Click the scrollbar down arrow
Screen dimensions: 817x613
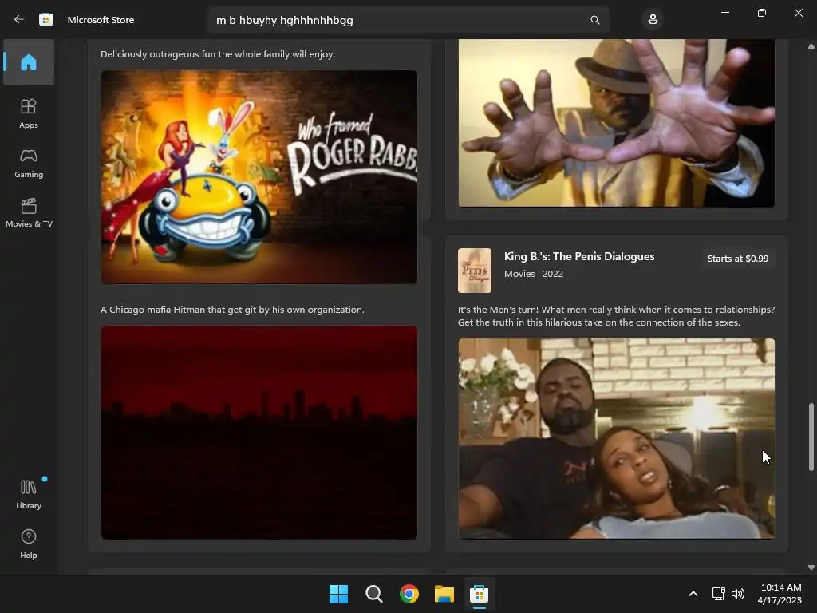tap(811, 568)
